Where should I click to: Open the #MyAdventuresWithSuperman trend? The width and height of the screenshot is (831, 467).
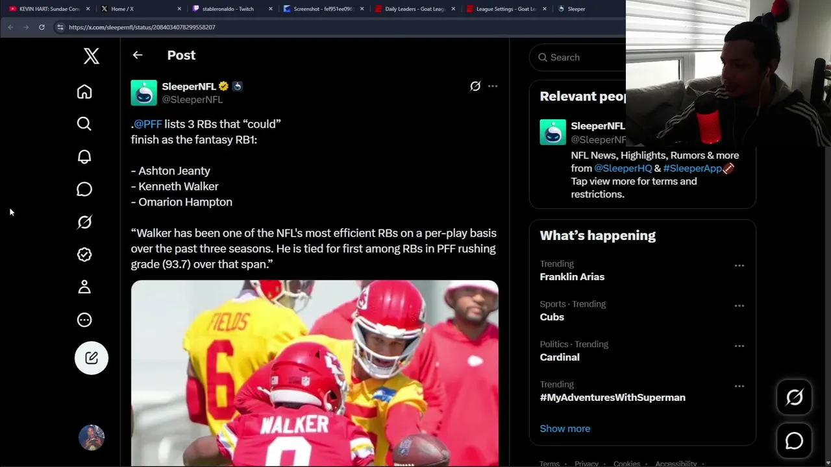coord(613,398)
